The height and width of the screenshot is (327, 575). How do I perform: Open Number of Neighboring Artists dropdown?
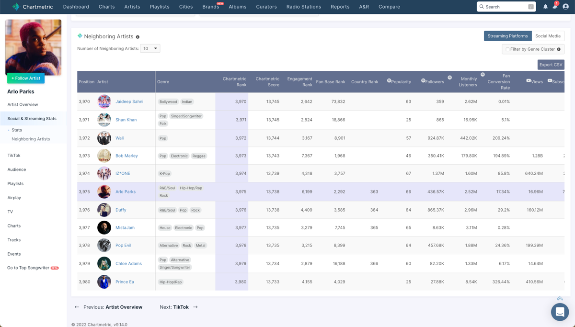(150, 48)
